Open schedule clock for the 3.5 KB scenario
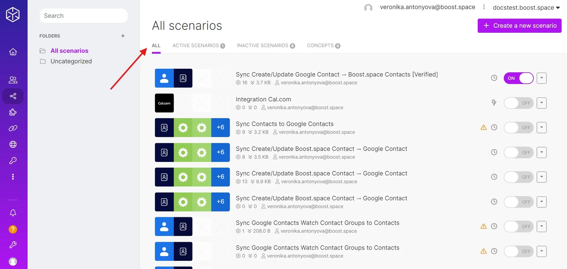567x269 pixels. [x=494, y=152]
